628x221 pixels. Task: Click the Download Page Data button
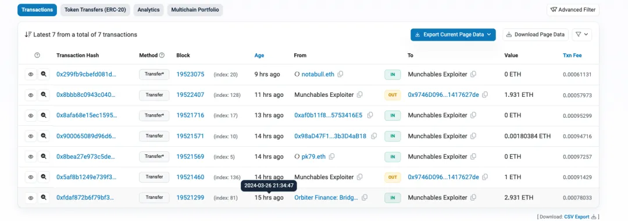click(x=536, y=35)
